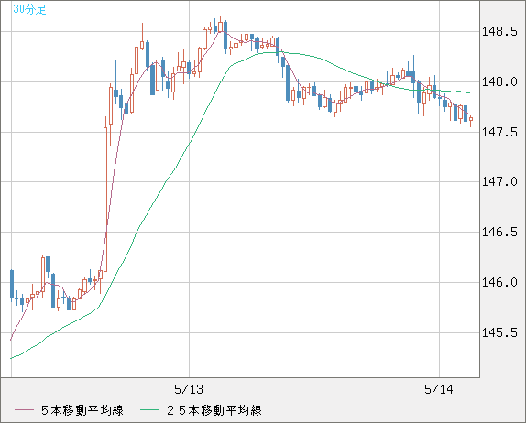The image size is (526, 423).
Task: Select the 148.0 price axis label
Action: pos(499,81)
